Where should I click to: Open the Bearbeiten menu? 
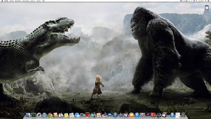[x=18, y=1]
